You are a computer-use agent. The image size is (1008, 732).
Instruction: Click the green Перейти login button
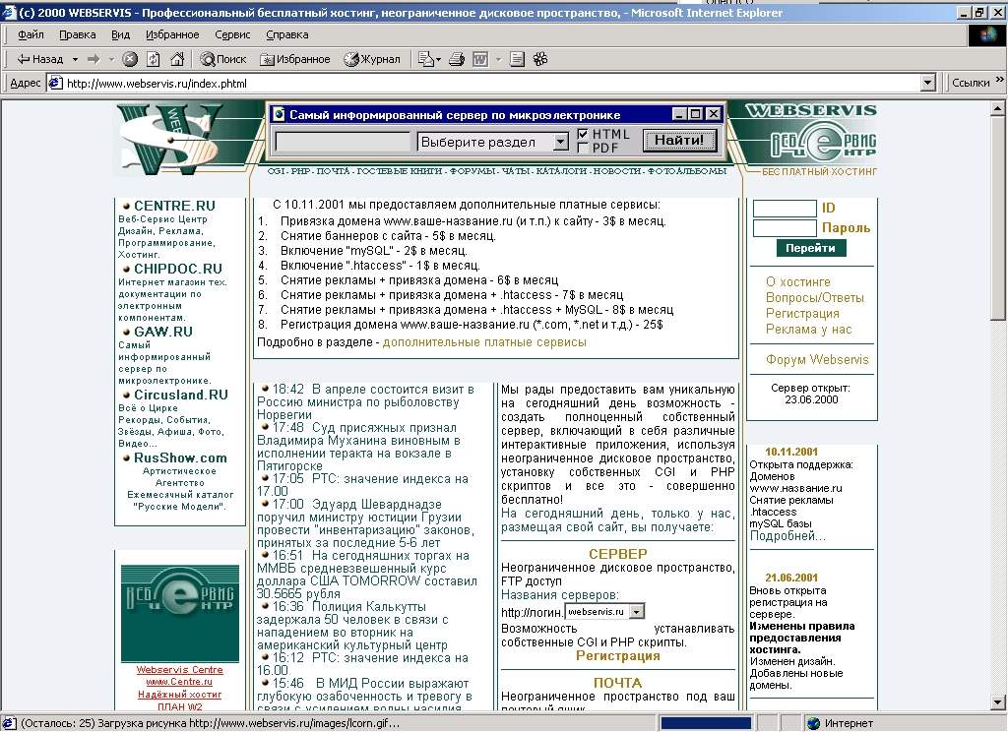(810, 248)
